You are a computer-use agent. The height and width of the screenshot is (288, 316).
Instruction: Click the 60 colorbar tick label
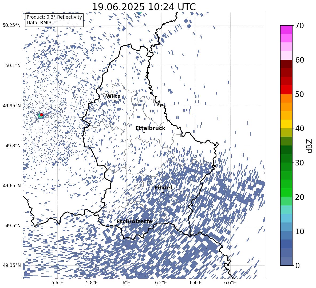[299, 60]
